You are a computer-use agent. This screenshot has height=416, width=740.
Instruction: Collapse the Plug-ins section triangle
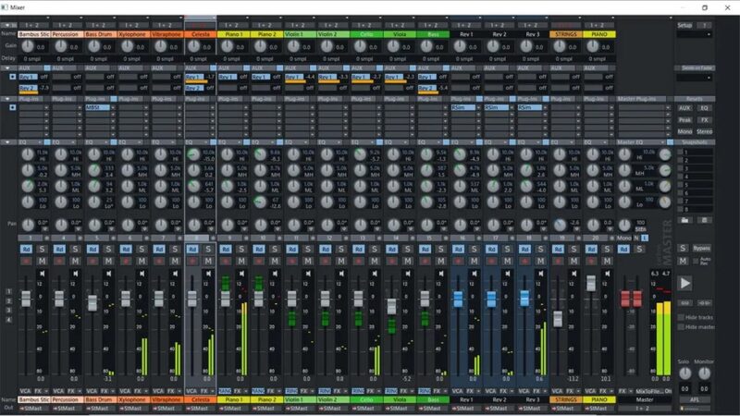(x=7, y=99)
